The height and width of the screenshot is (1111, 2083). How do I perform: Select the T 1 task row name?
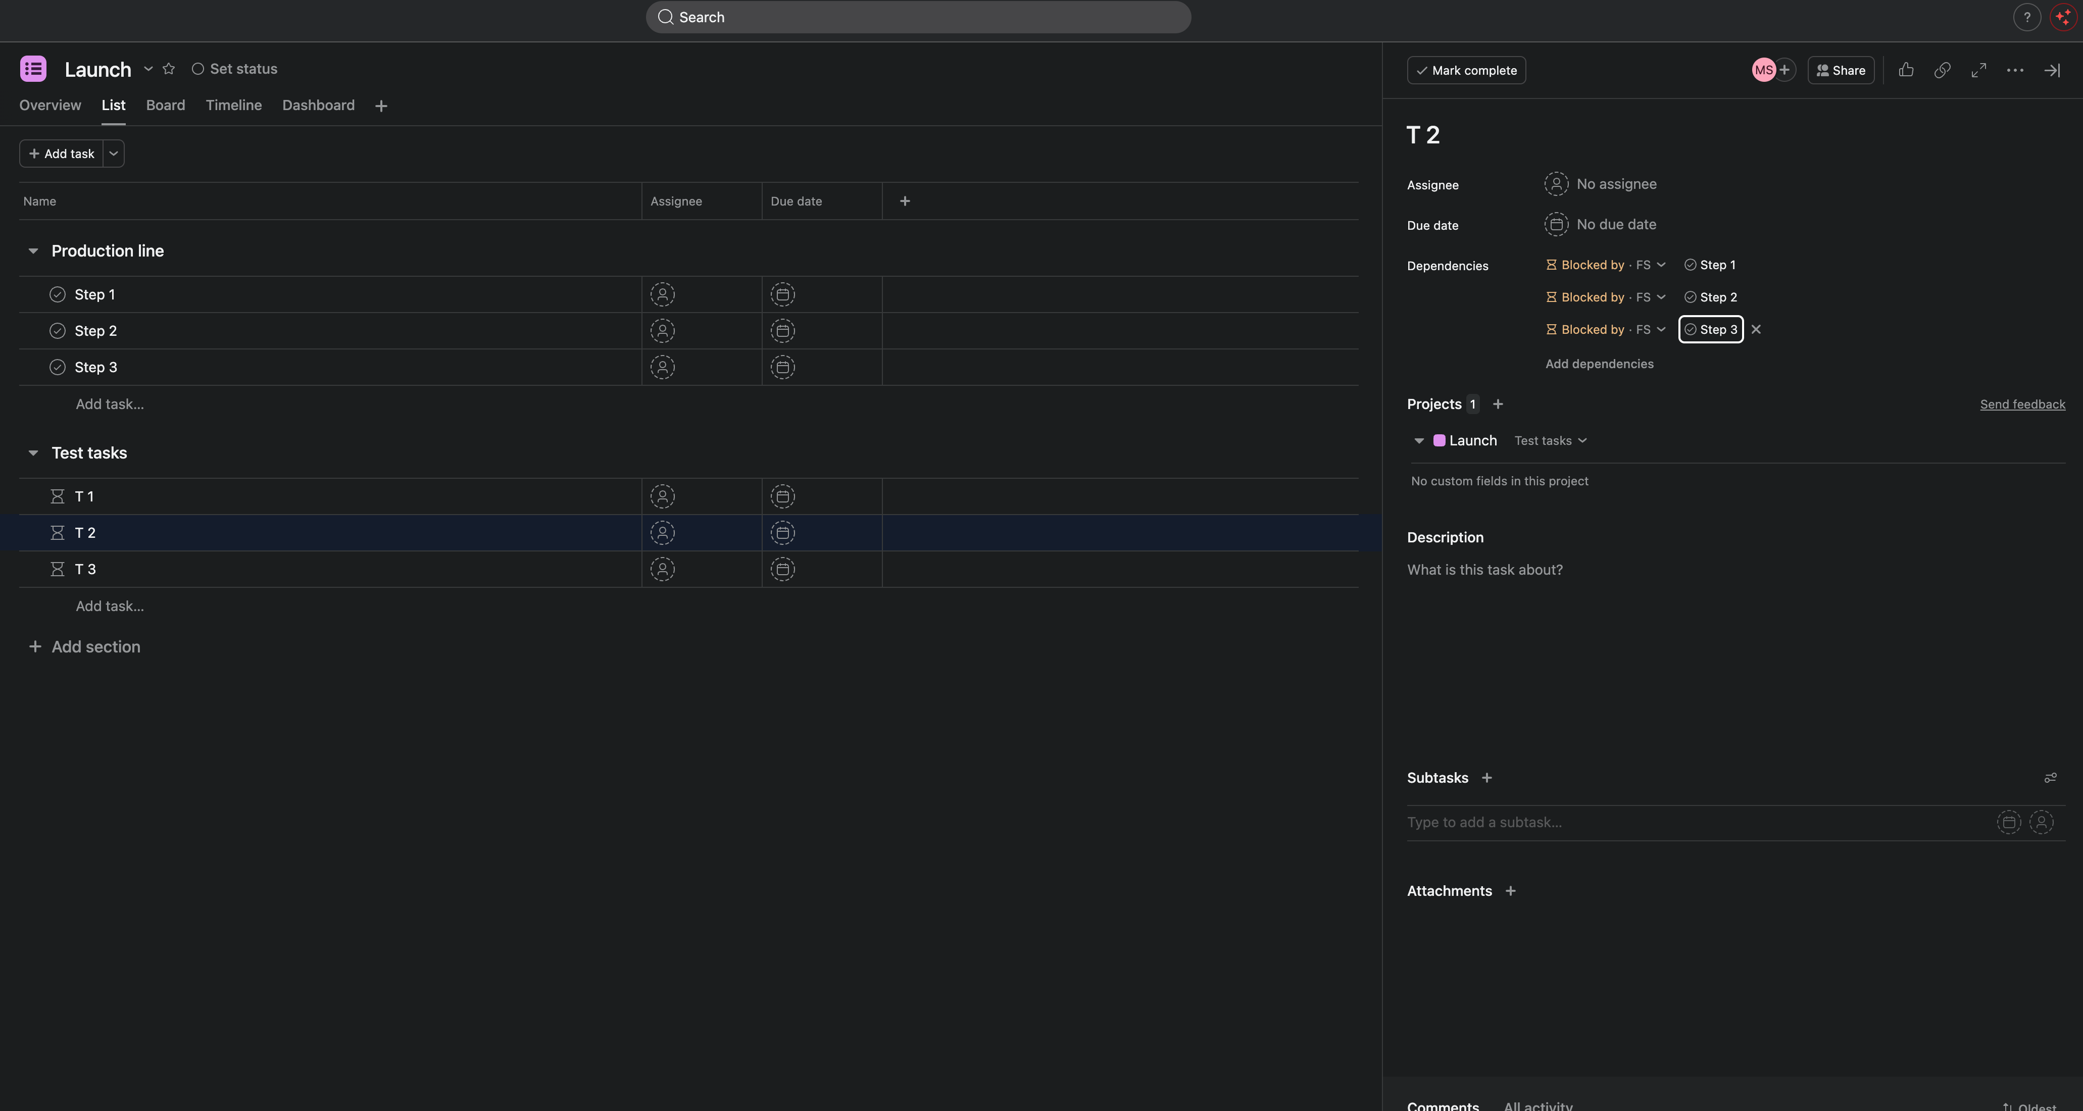pyautogui.click(x=84, y=497)
